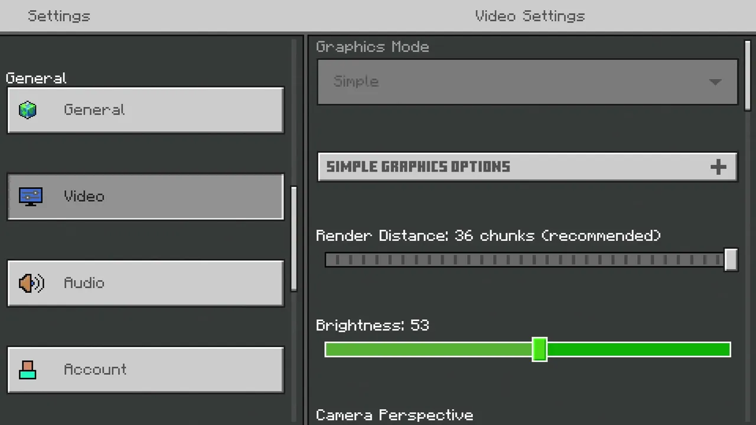Click the Render Distance slider handle

731,260
